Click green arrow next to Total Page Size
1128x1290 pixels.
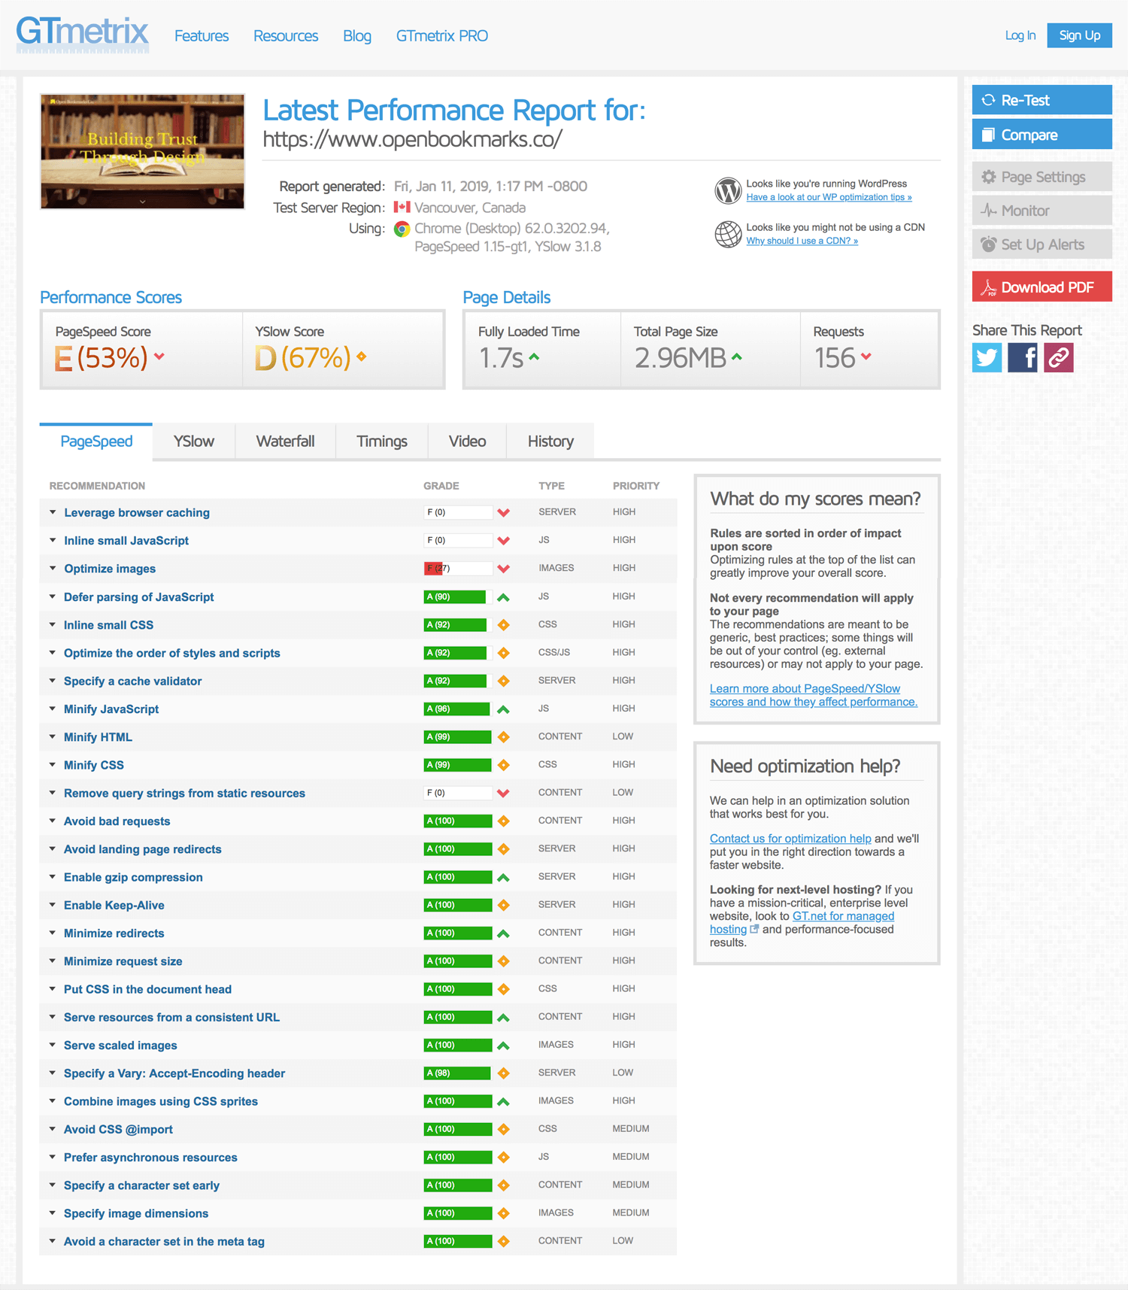click(x=737, y=357)
